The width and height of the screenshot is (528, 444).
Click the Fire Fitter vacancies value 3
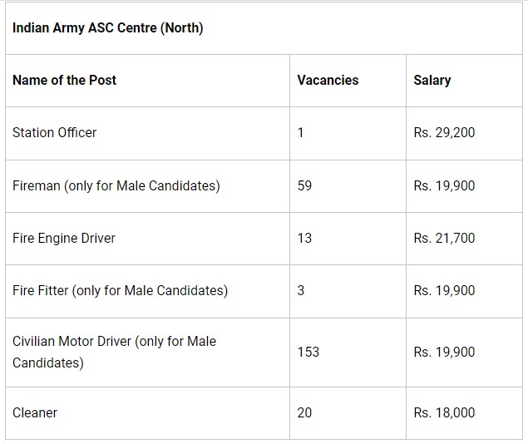pos(301,290)
